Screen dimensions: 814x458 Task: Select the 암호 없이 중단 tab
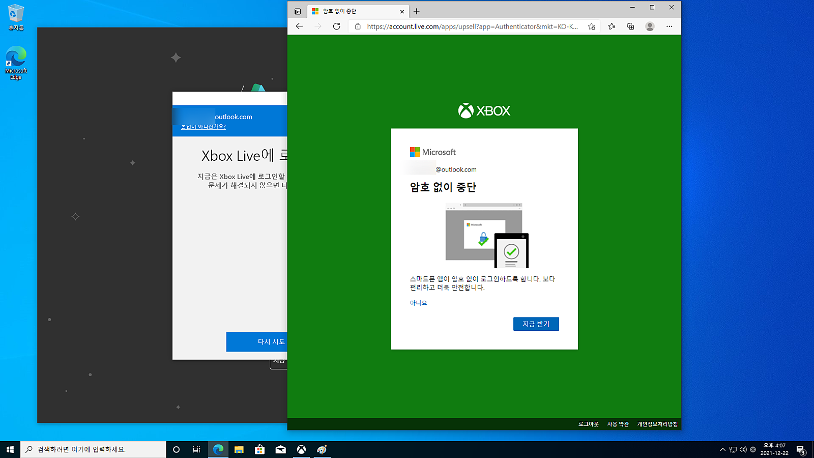tap(358, 11)
